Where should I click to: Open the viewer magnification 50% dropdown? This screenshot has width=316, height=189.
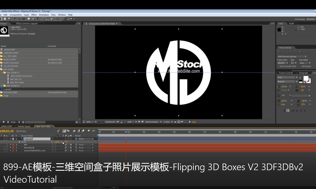coord(91,122)
